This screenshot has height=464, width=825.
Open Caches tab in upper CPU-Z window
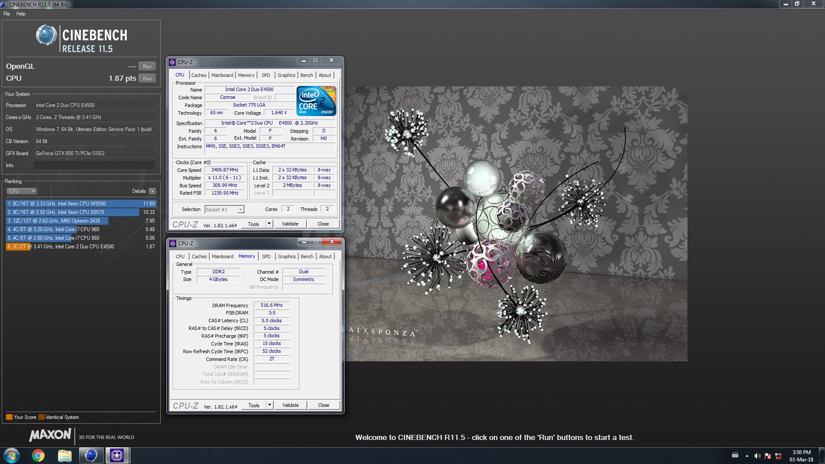pos(199,75)
